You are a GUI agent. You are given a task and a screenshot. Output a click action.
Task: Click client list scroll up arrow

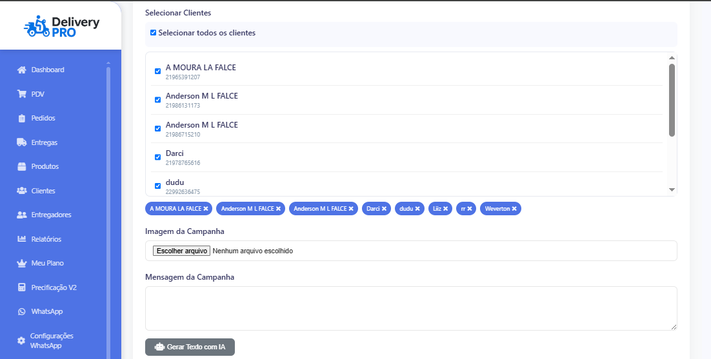(672, 58)
